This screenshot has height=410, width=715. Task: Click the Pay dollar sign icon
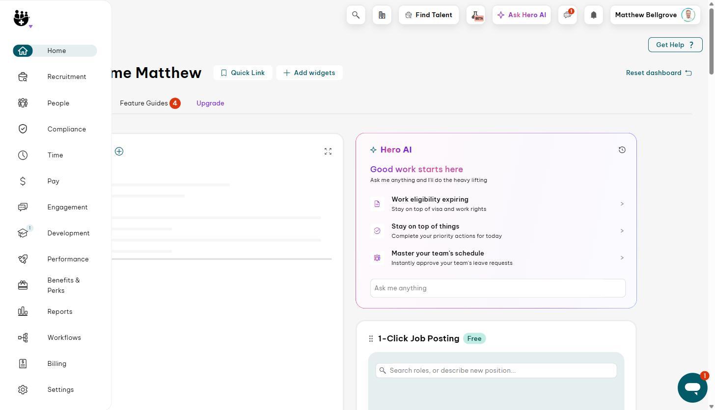point(23,181)
